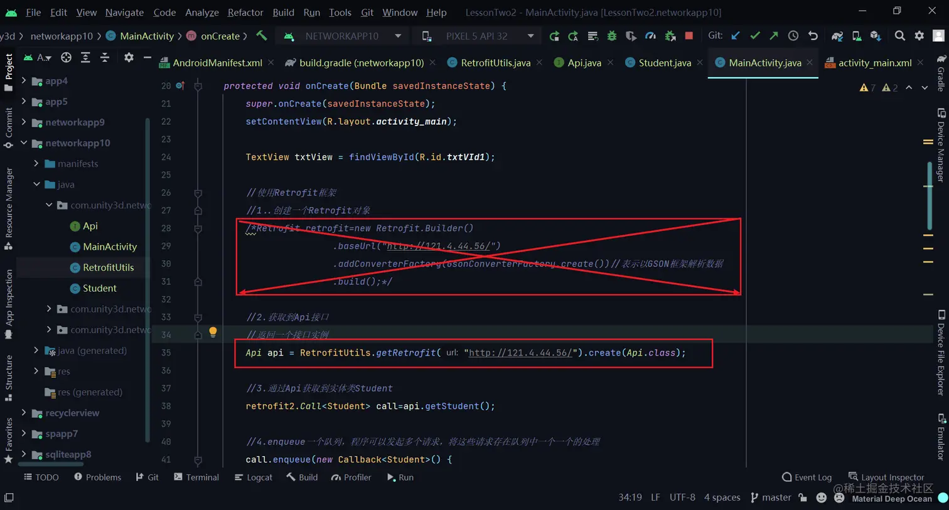The height and width of the screenshot is (510, 949).
Task: Run app with coverage icon
Action: (631, 36)
